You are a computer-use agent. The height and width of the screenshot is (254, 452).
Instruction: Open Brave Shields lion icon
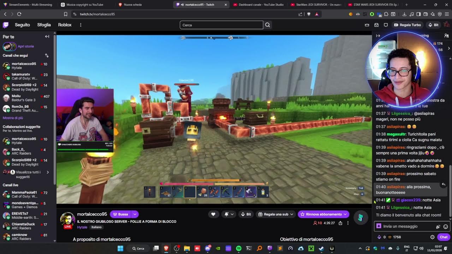[309, 14]
